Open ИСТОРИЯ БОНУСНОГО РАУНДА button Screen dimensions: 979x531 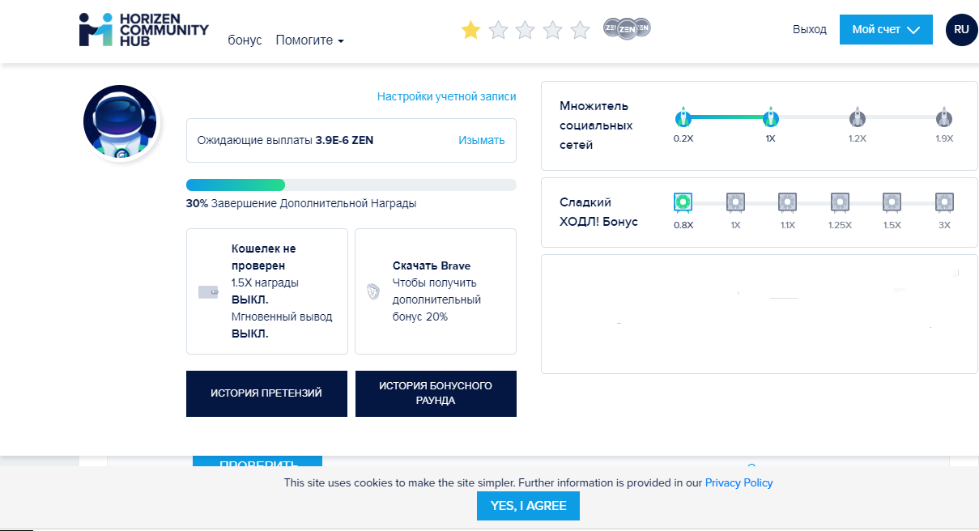(x=436, y=393)
